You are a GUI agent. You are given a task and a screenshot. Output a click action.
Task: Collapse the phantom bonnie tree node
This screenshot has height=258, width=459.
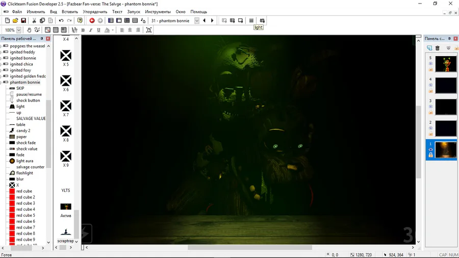pyautogui.click(x=1, y=82)
